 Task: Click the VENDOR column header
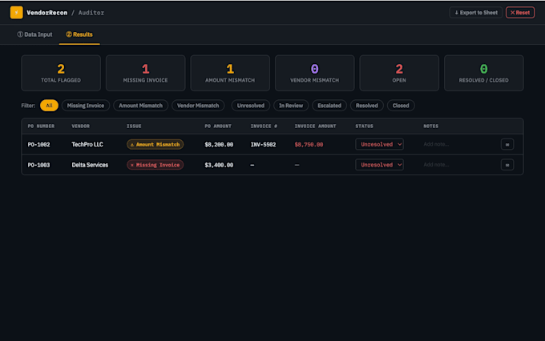(81, 126)
